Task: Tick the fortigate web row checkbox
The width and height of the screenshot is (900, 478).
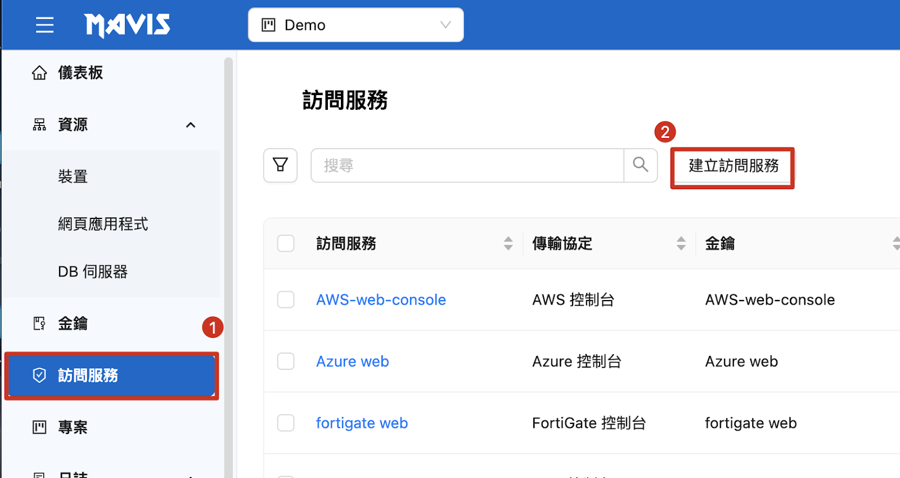Action: (x=286, y=423)
